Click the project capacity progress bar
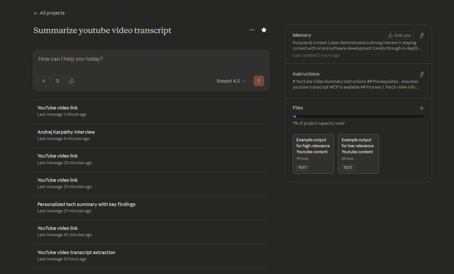The width and height of the screenshot is (454, 274). tap(358, 116)
